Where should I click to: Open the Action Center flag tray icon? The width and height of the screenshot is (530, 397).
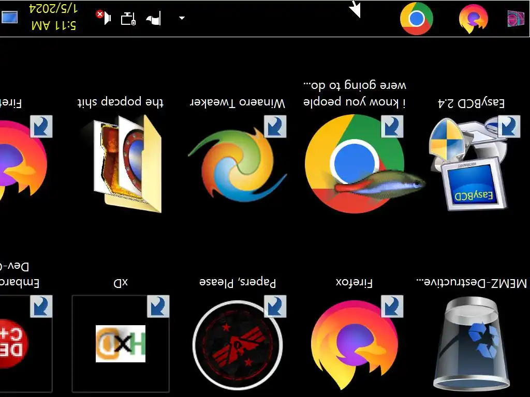(x=153, y=19)
